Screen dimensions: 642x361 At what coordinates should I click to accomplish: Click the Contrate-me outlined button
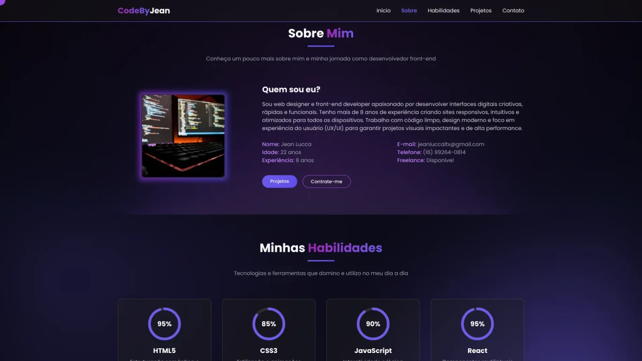(x=326, y=181)
